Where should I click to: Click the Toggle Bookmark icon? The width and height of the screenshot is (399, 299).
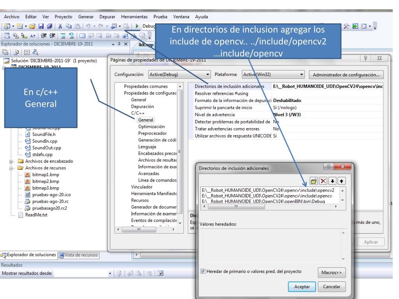coord(82,35)
